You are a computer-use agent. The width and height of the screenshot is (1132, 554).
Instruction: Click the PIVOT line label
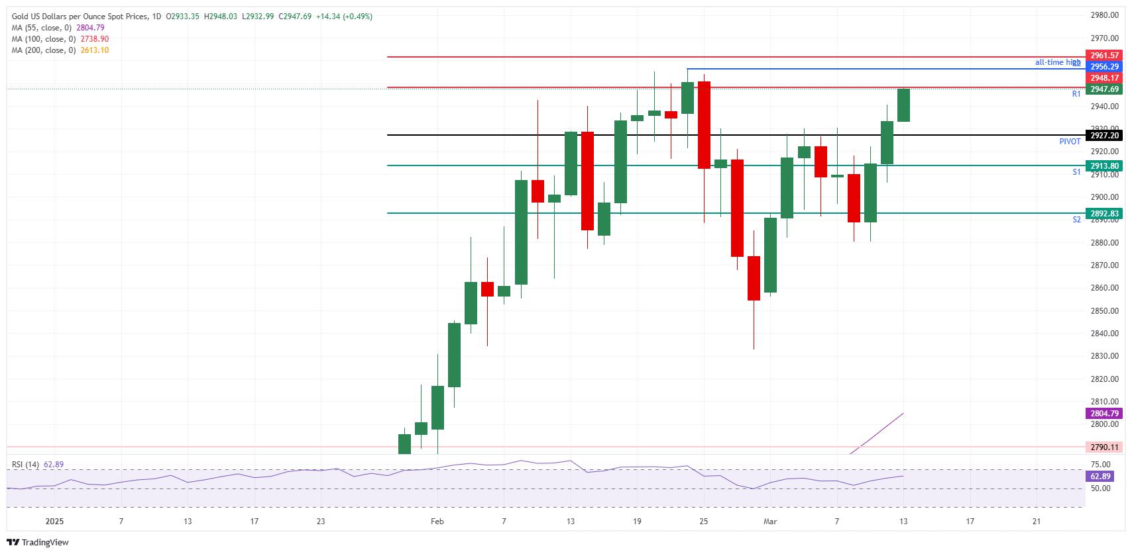coord(1070,142)
